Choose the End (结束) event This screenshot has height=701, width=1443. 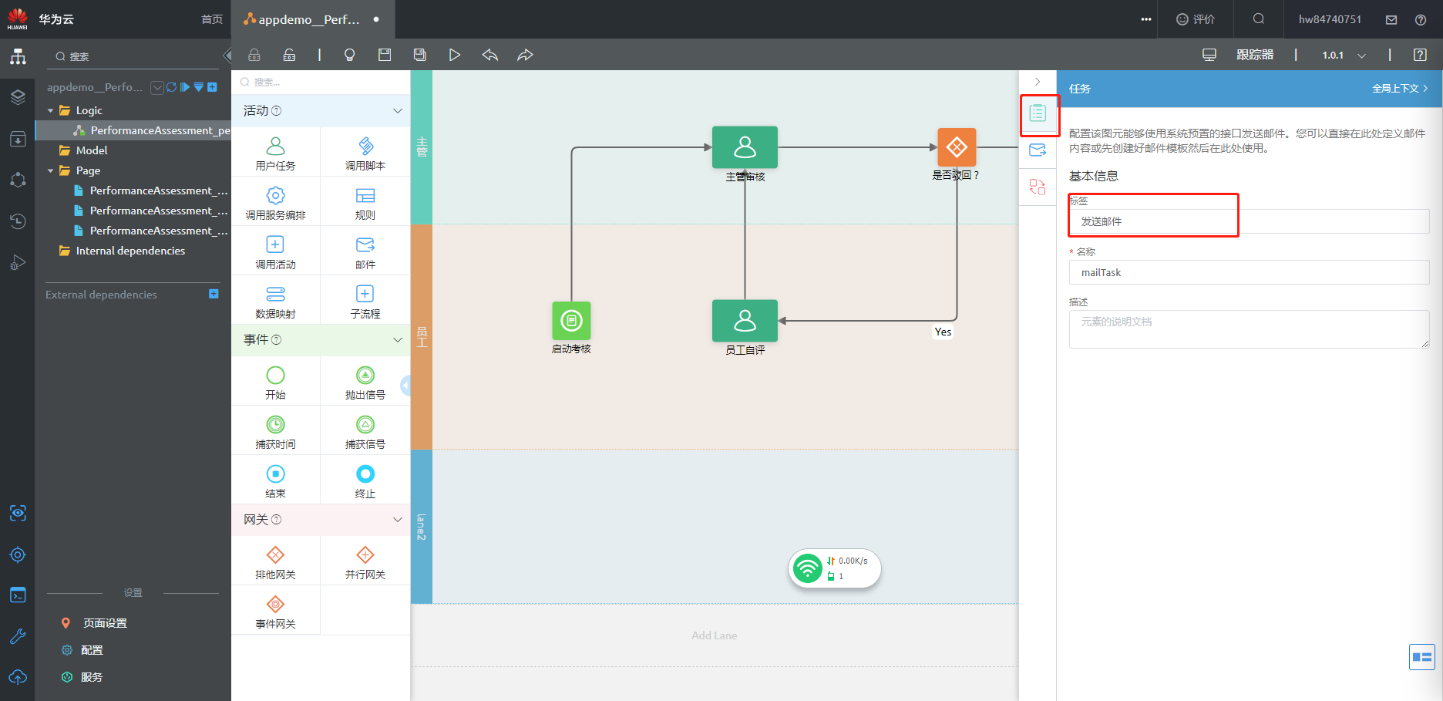click(x=275, y=481)
